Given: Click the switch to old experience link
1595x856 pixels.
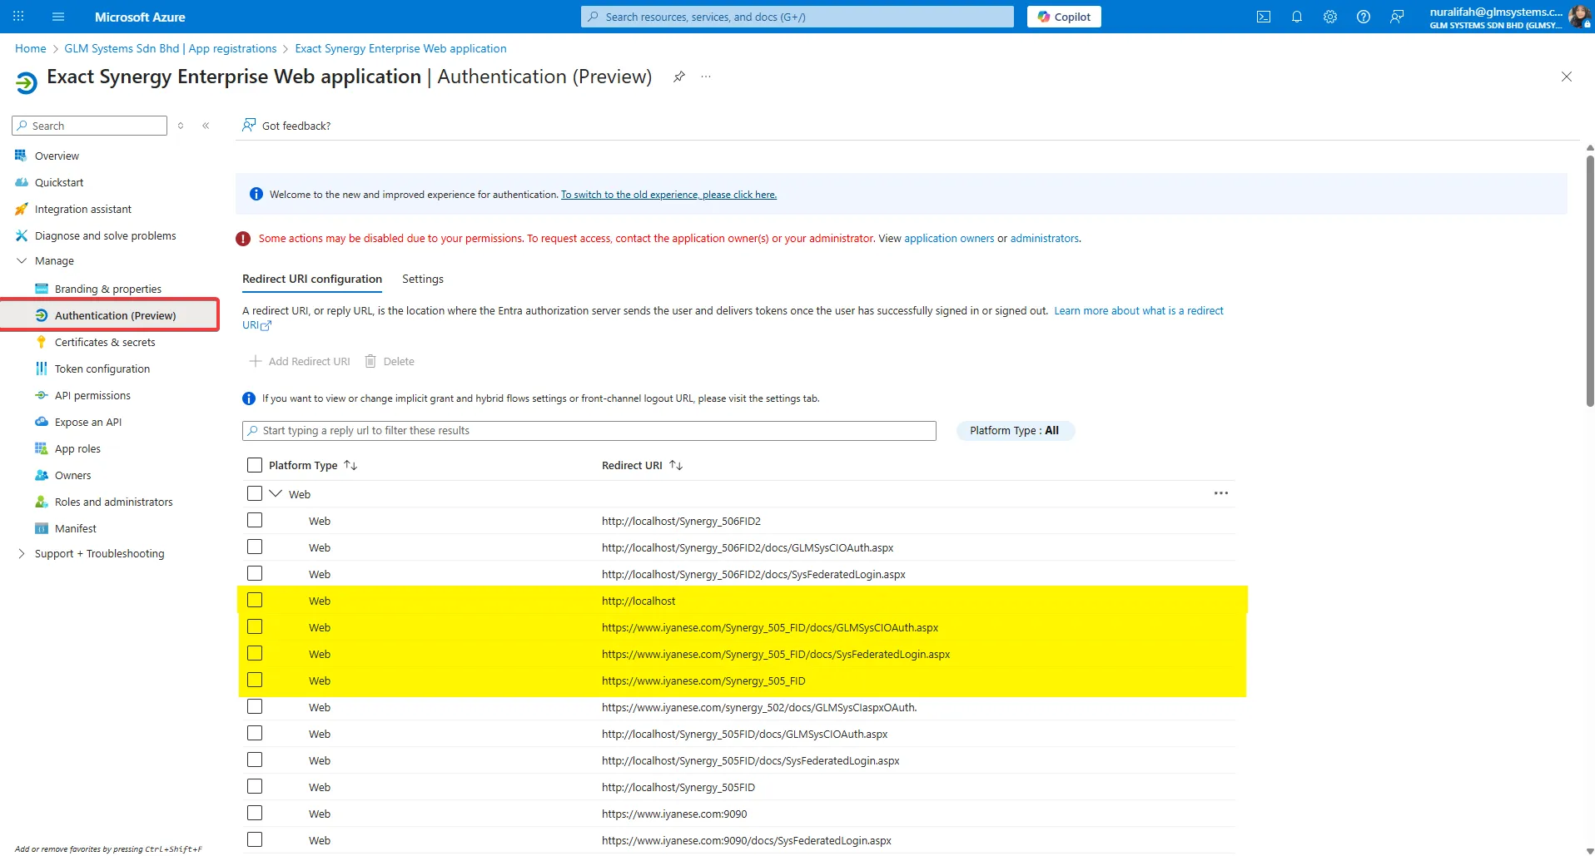Looking at the screenshot, I should coord(668,195).
